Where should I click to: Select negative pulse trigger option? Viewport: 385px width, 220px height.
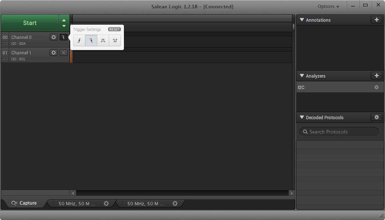115,40
